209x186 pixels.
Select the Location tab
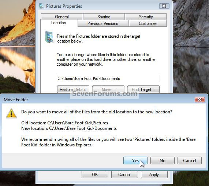59,23
